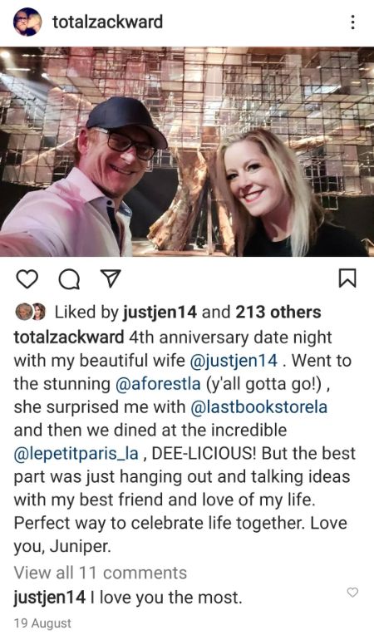
Task: View liker avatars beside Liked by
Action: tap(31, 313)
